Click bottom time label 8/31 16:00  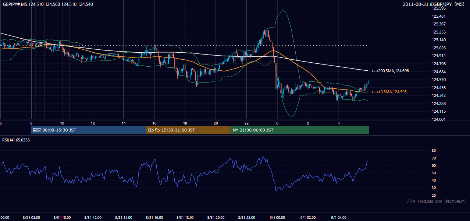tap(154, 218)
